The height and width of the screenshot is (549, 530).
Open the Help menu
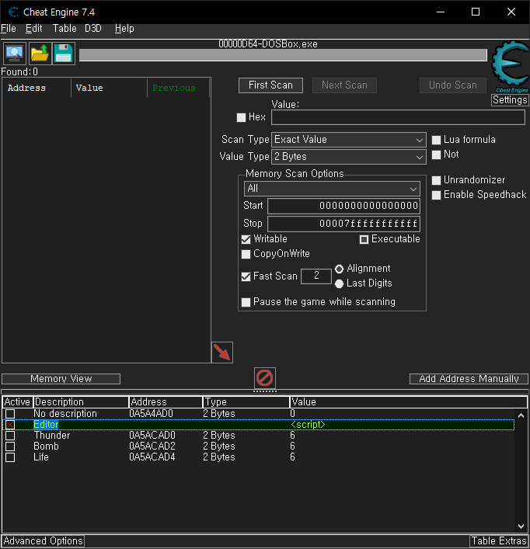click(x=124, y=29)
